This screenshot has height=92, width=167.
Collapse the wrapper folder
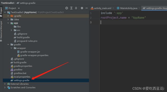(11, 48)
